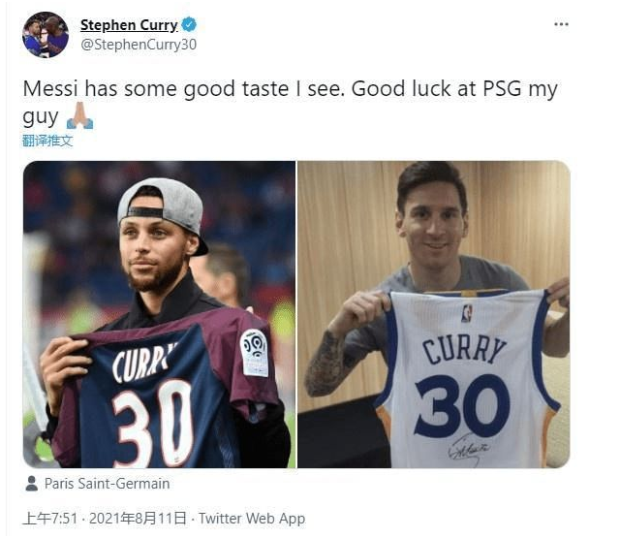
Task: Click the number 30 on the PSG jersey
Action: 152,423
